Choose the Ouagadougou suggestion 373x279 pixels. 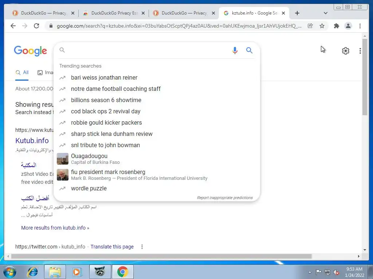(157, 159)
